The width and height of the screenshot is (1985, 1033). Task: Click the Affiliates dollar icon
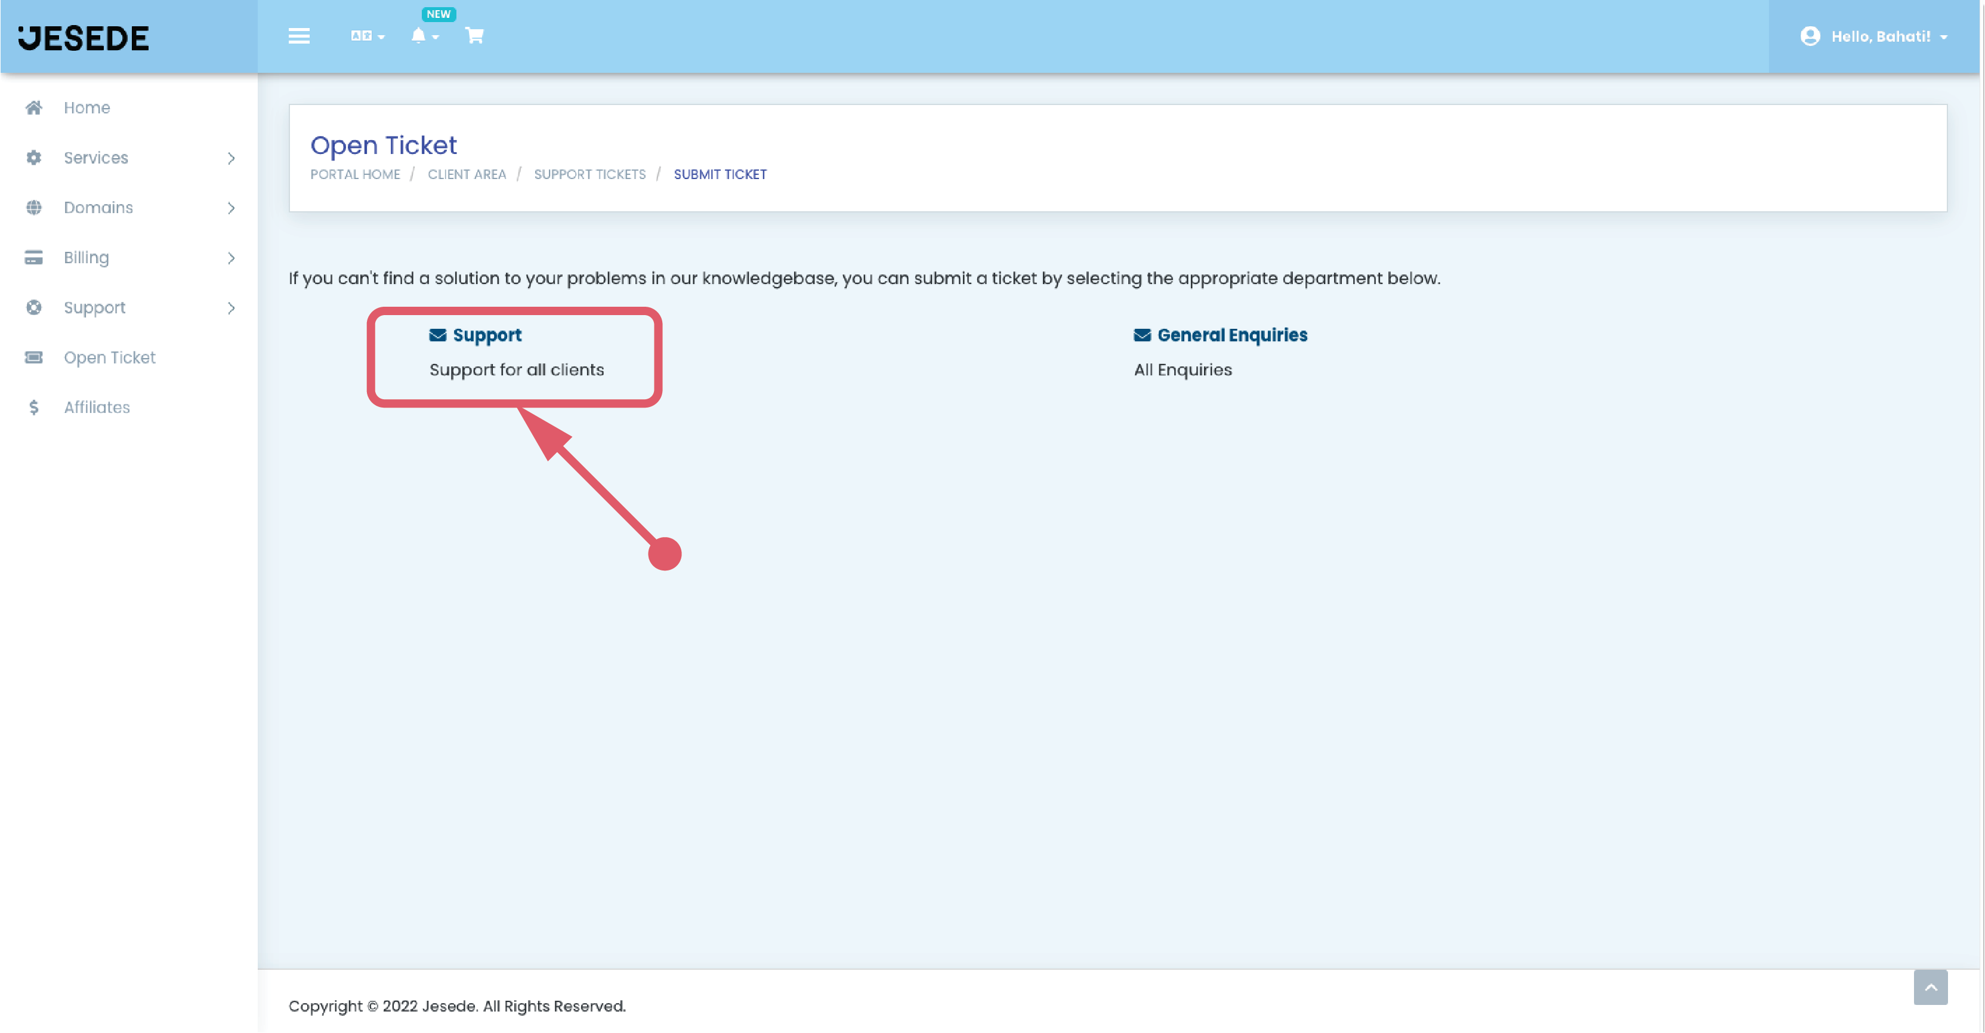[x=34, y=408]
